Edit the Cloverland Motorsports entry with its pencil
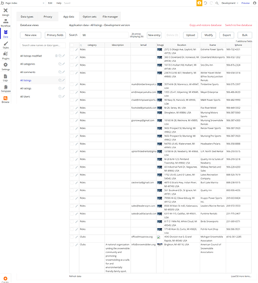Screen dimensions: 258x283 [77, 57]
